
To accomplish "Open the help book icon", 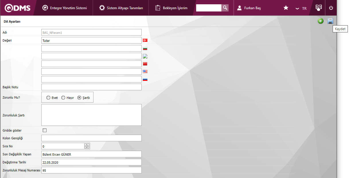I will pyautogui.click(x=319, y=8).
